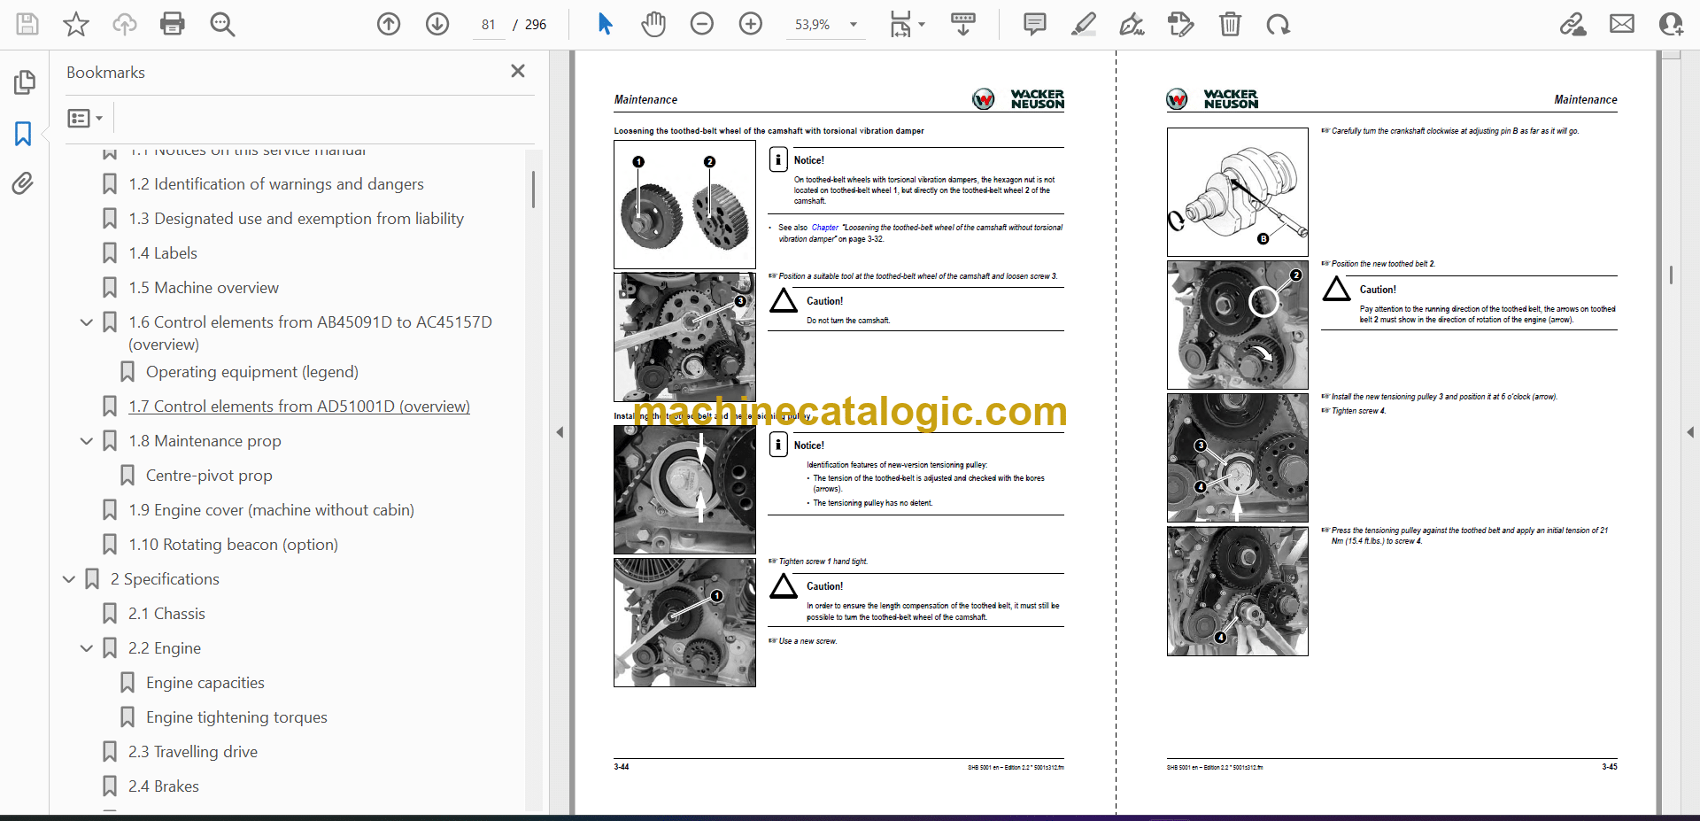Image resolution: width=1700 pixels, height=821 pixels.
Task: Click the page number input field
Action: [488, 25]
